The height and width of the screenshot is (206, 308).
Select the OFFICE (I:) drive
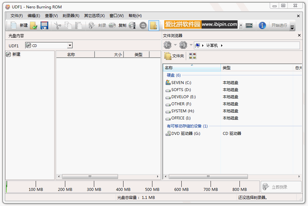(x=181, y=118)
